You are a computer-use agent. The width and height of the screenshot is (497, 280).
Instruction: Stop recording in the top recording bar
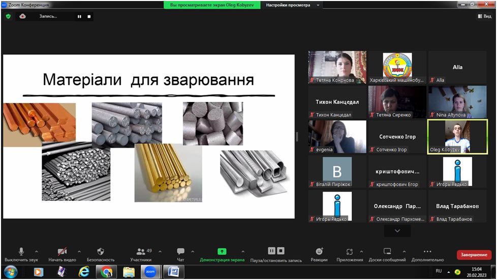(89, 16)
